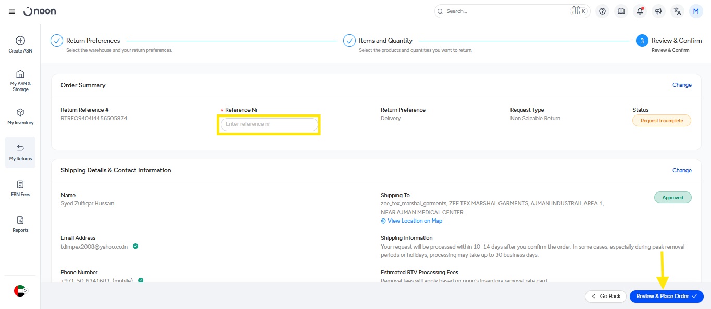The image size is (711, 309).
Task: Go to My ASN & Storage
Action: tap(20, 80)
